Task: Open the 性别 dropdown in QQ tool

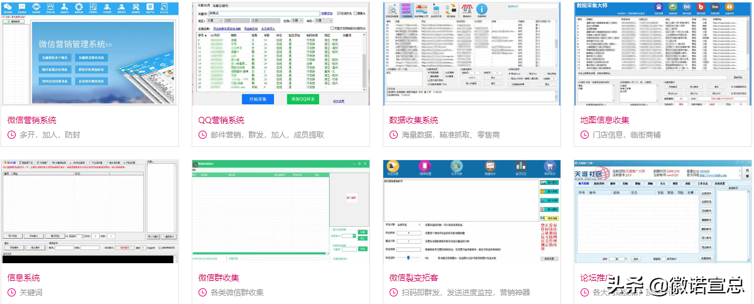Action: (297, 21)
